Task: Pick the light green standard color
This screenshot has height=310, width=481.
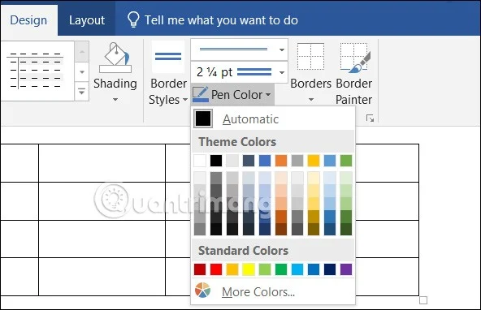Action: coord(265,269)
